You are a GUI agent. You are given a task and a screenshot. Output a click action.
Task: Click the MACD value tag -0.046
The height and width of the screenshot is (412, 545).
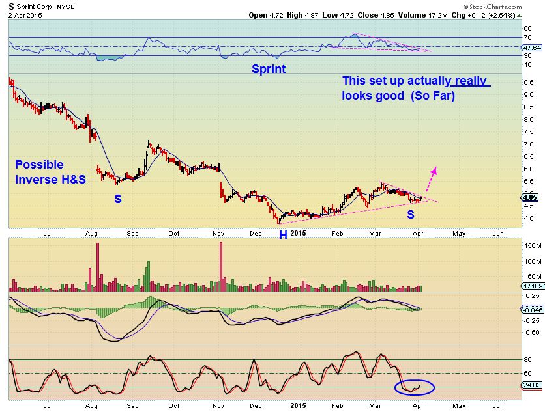pyautogui.click(x=532, y=310)
